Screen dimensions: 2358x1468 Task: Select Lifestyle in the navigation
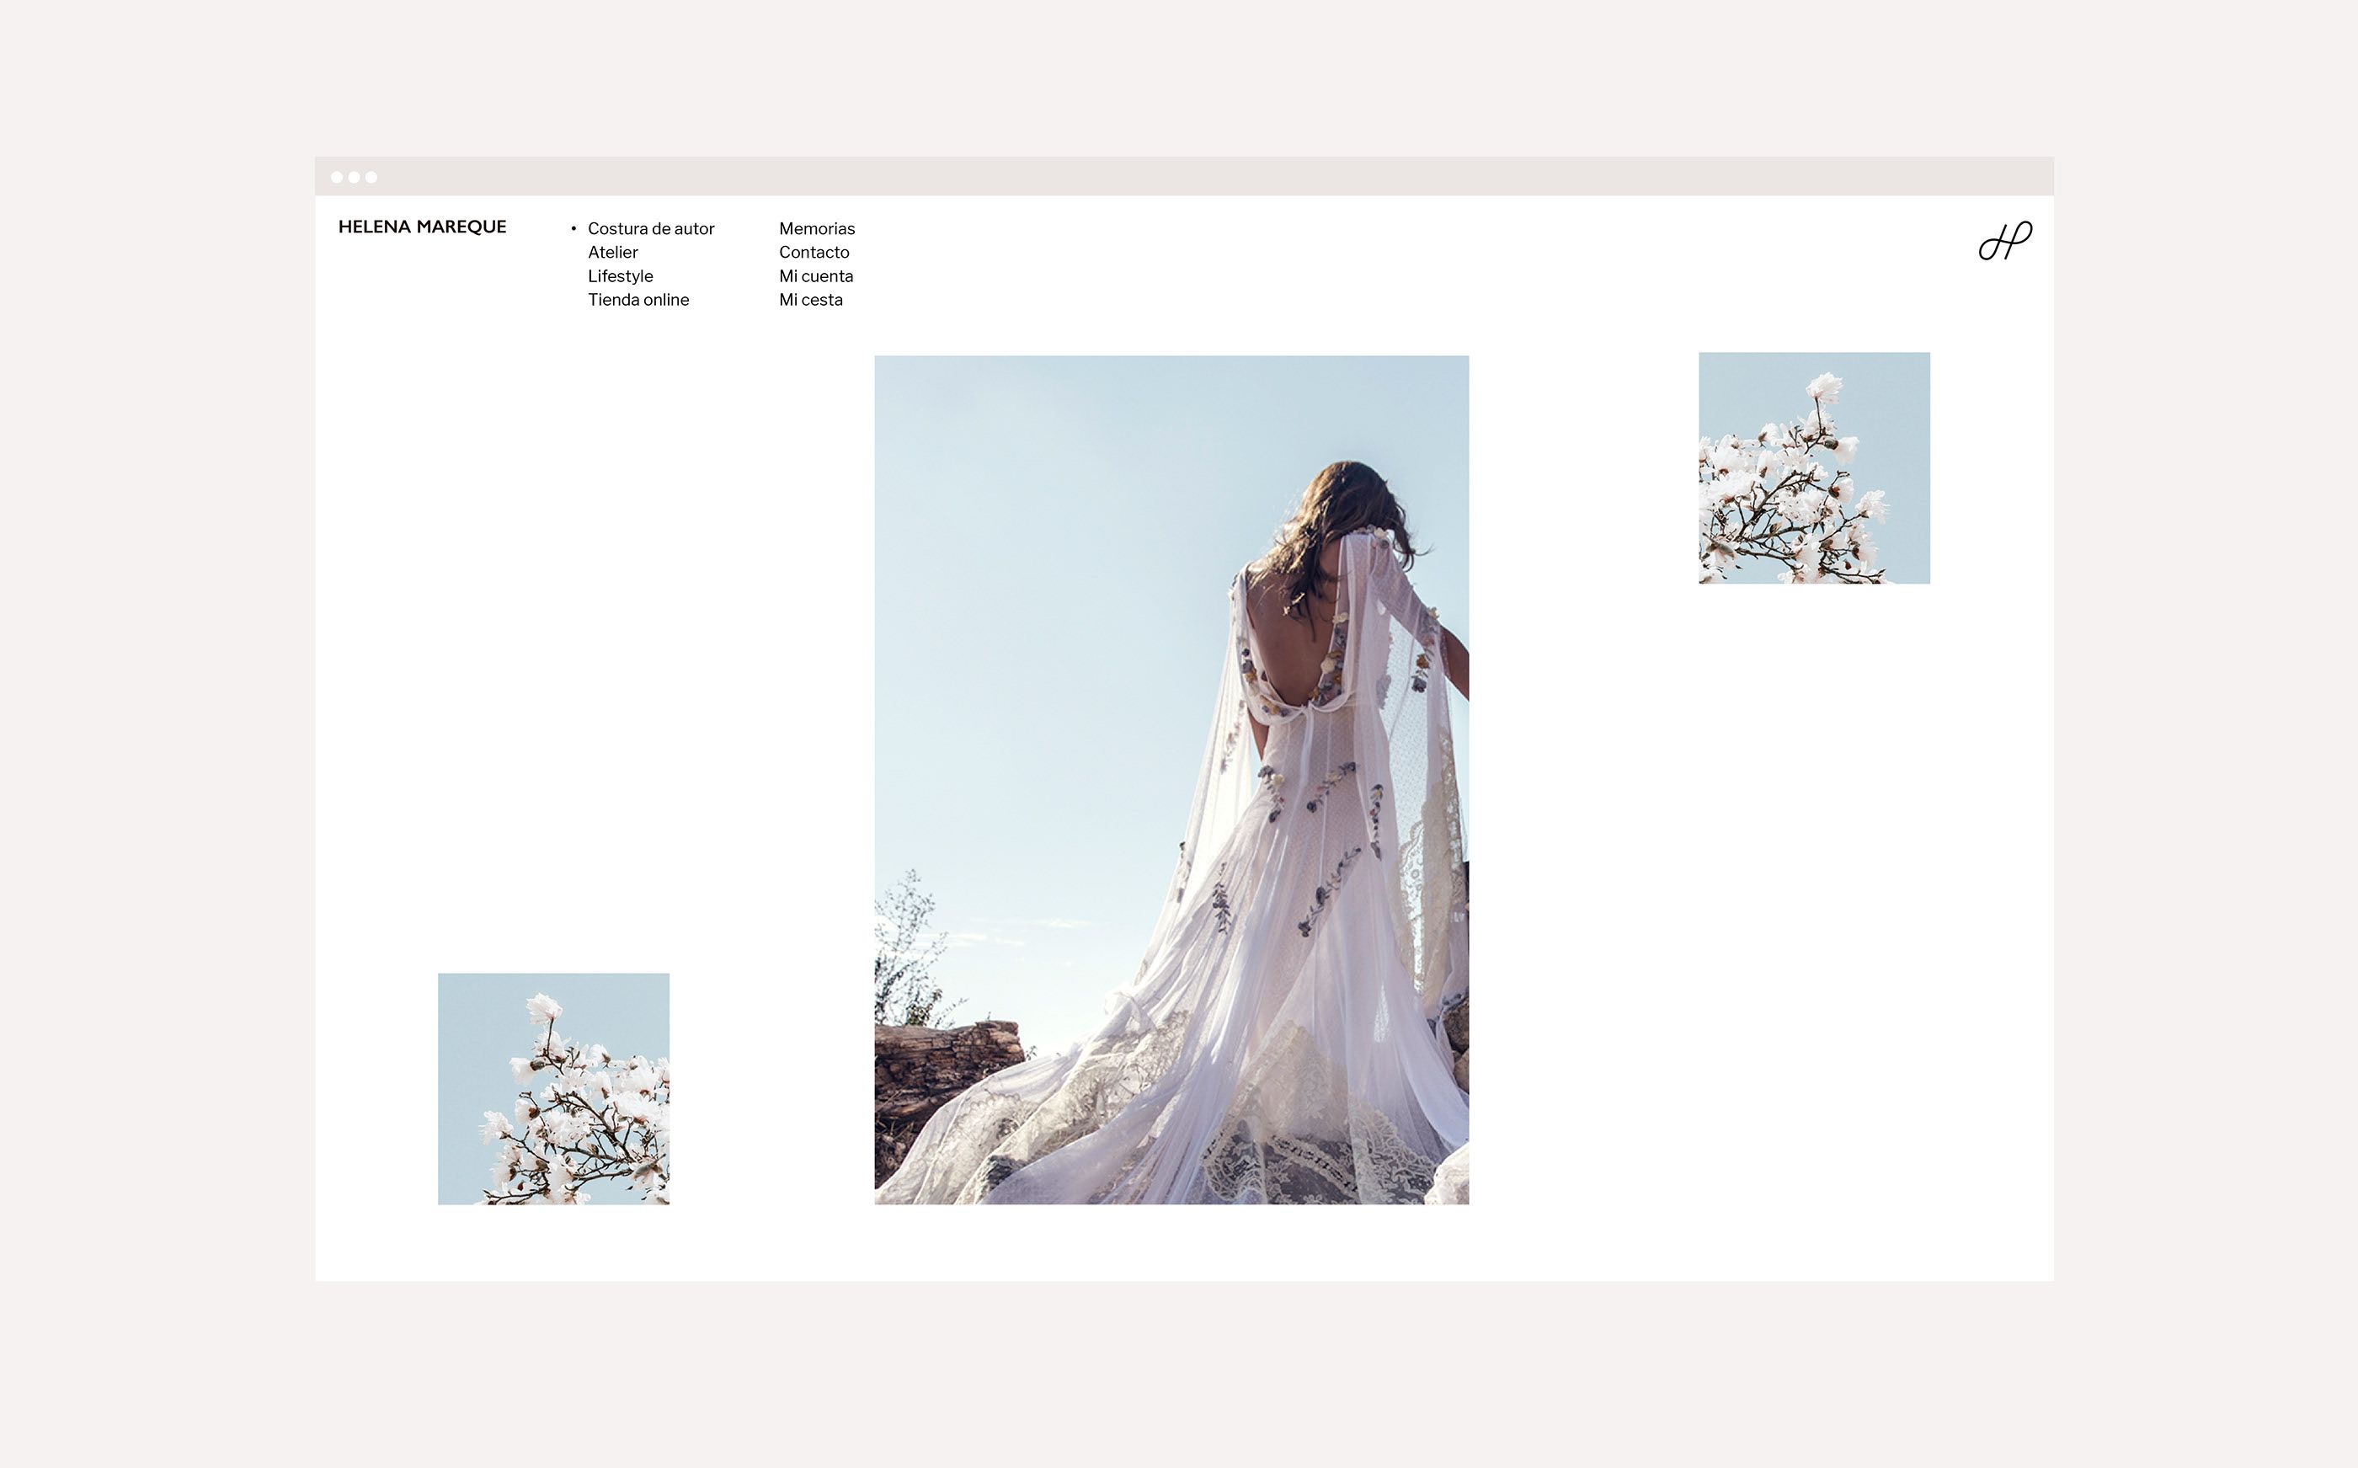621,275
